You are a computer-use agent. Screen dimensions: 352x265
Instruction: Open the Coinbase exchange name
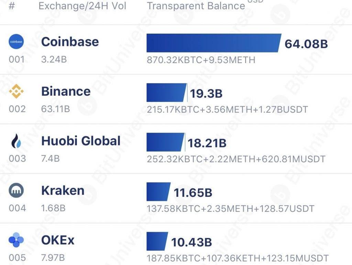coord(70,42)
